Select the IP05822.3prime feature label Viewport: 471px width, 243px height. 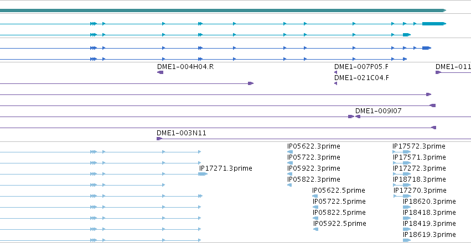click(314, 179)
